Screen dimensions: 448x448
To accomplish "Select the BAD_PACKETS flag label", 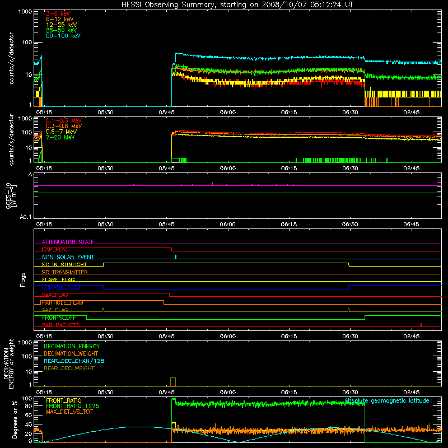I will (x=61, y=325).
